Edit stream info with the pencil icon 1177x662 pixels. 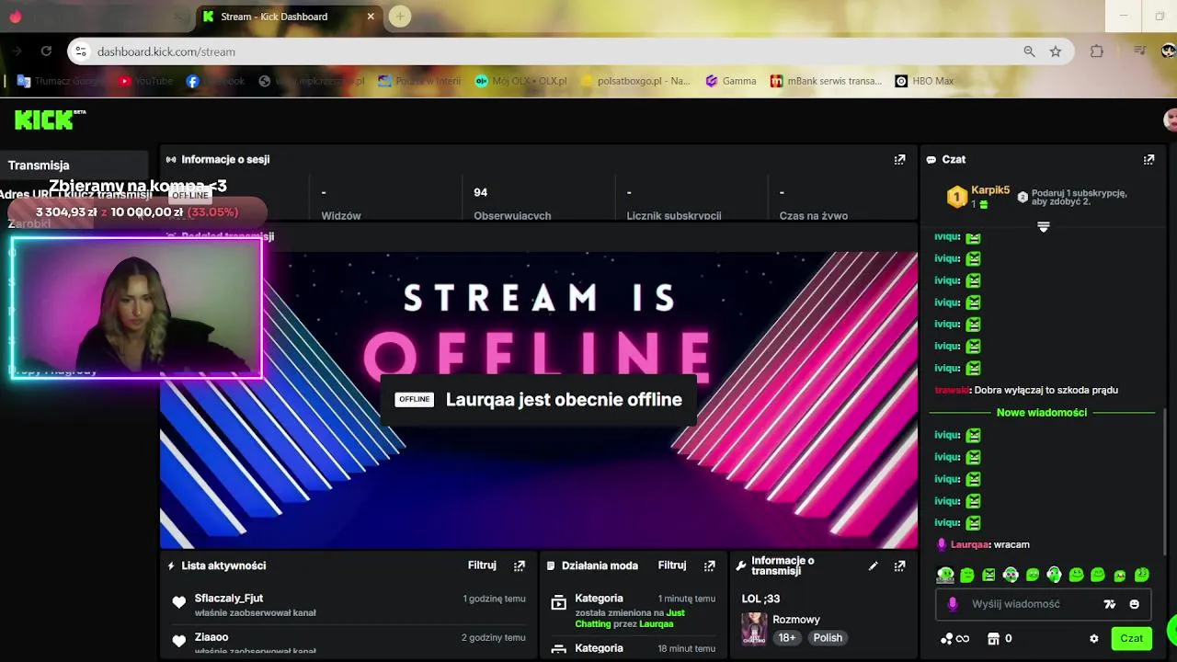[873, 565]
